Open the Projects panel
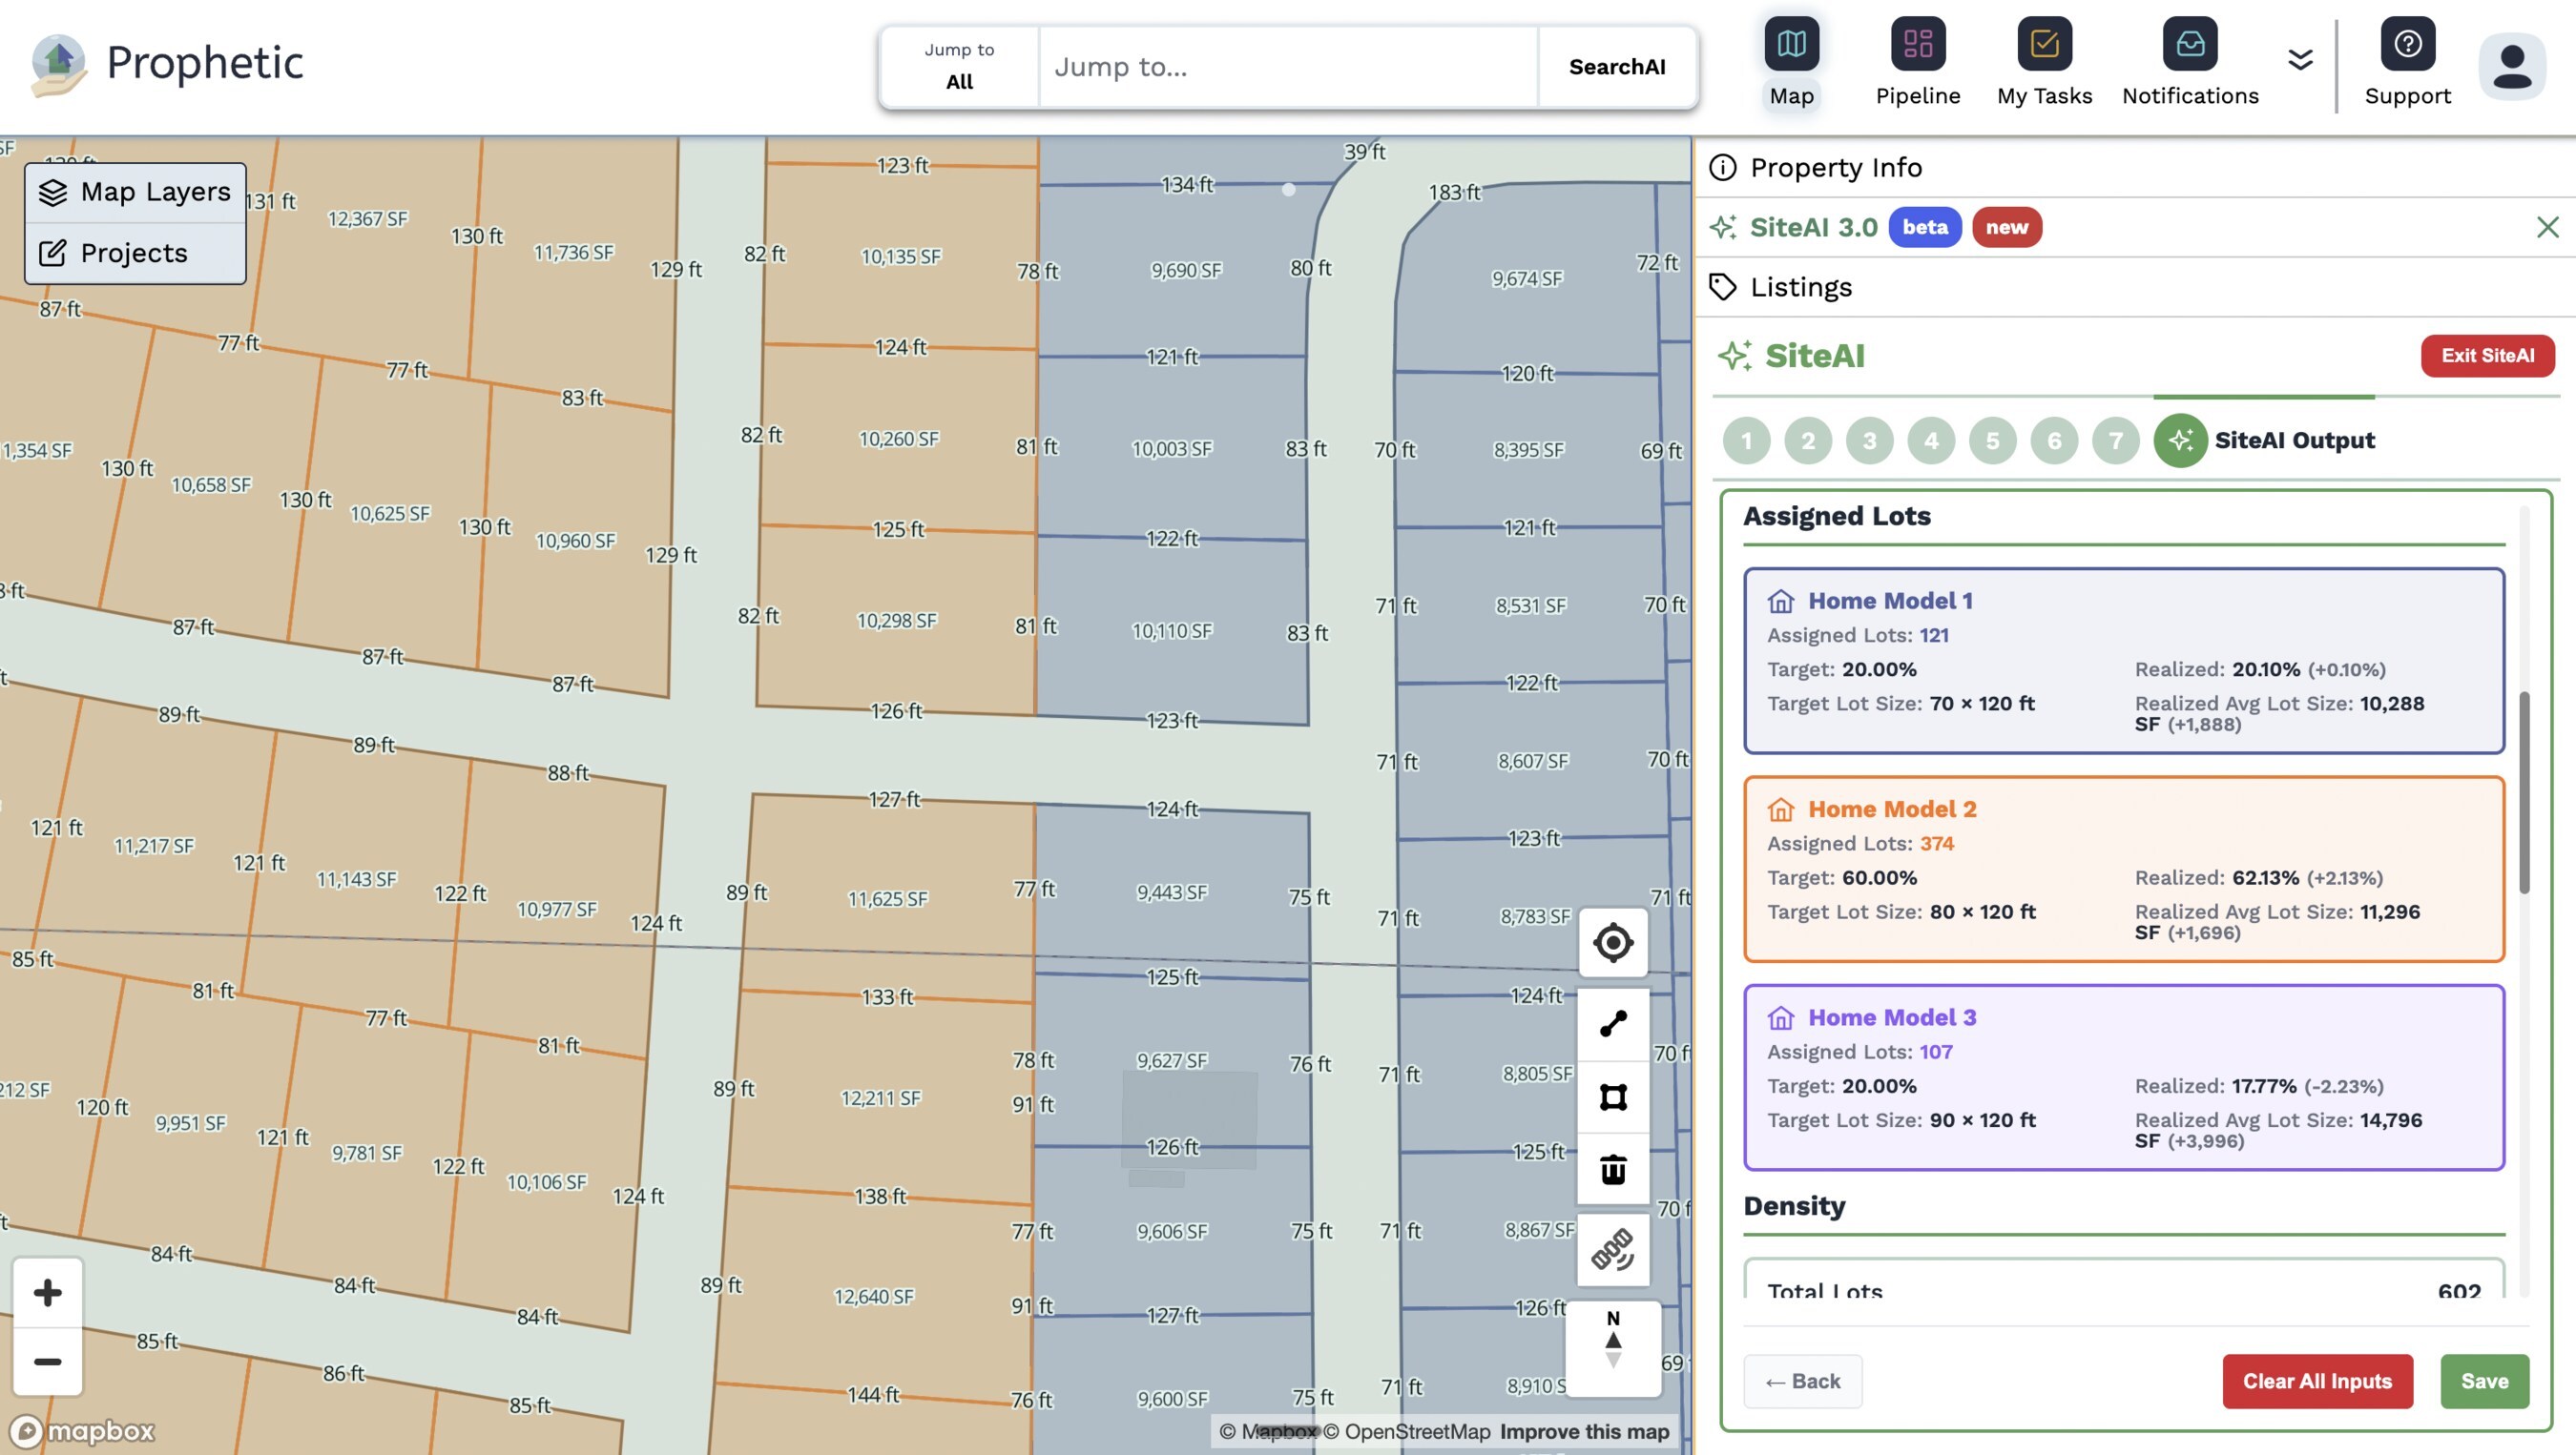Image resolution: width=2576 pixels, height=1455 pixels. pyautogui.click(x=135, y=253)
